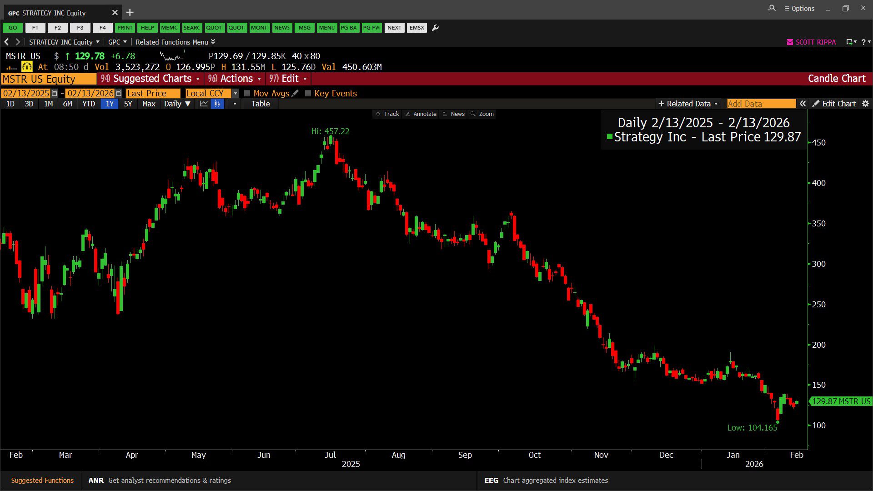Open the chart type options dropdown arrow
Image resolution: width=873 pixels, height=491 pixels.
[x=235, y=104]
